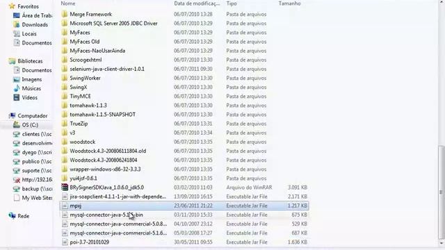Open Documentos under Favoritos
Screen dimensions: 445x250
(37, 43)
